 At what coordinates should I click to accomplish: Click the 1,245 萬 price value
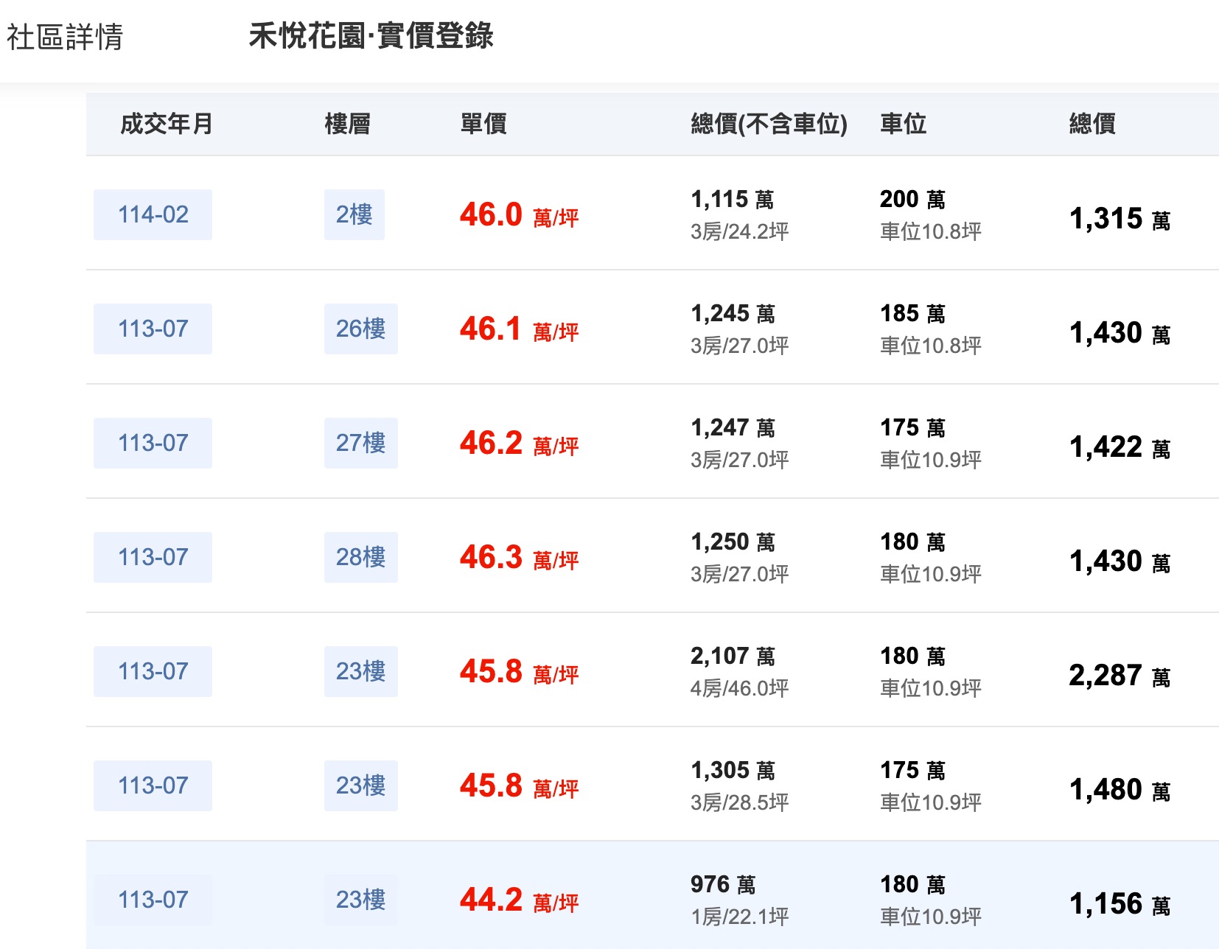click(x=733, y=313)
